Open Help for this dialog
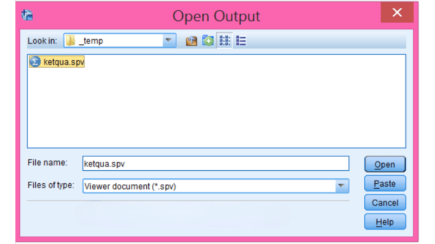The width and height of the screenshot is (435, 244). (x=385, y=222)
